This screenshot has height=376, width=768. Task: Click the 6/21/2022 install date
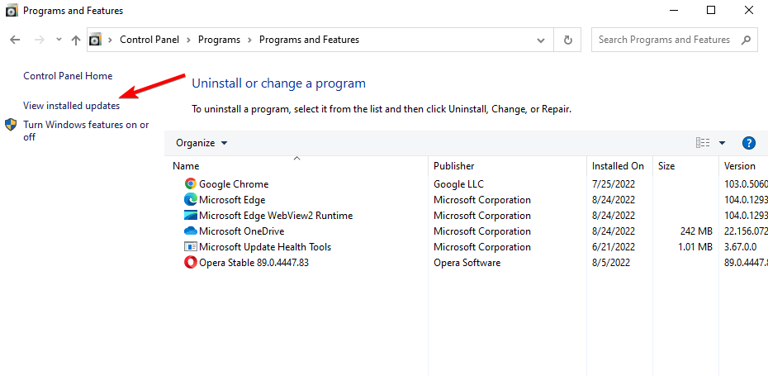pos(614,246)
